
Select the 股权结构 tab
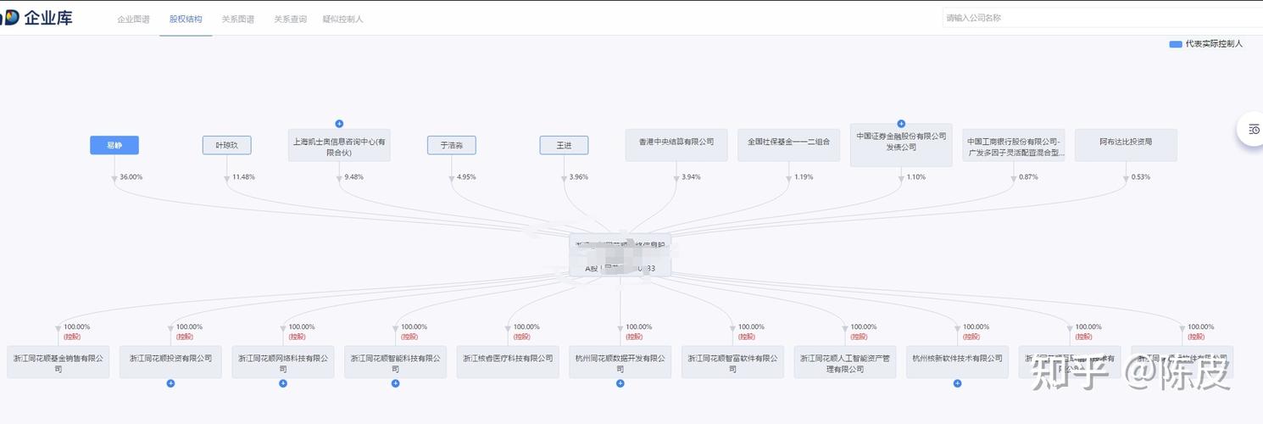tap(186, 19)
